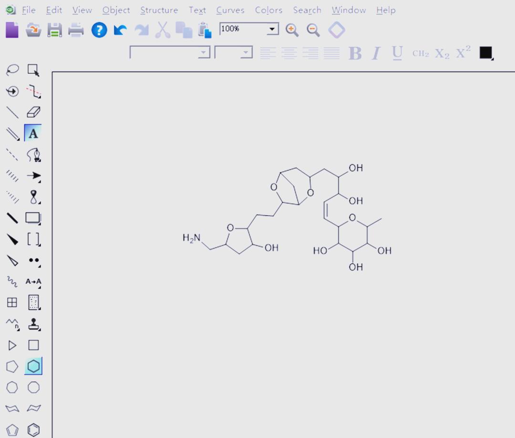The width and height of the screenshot is (515, 438).
Task: Select the benzene ring tool
Action: 33,429
